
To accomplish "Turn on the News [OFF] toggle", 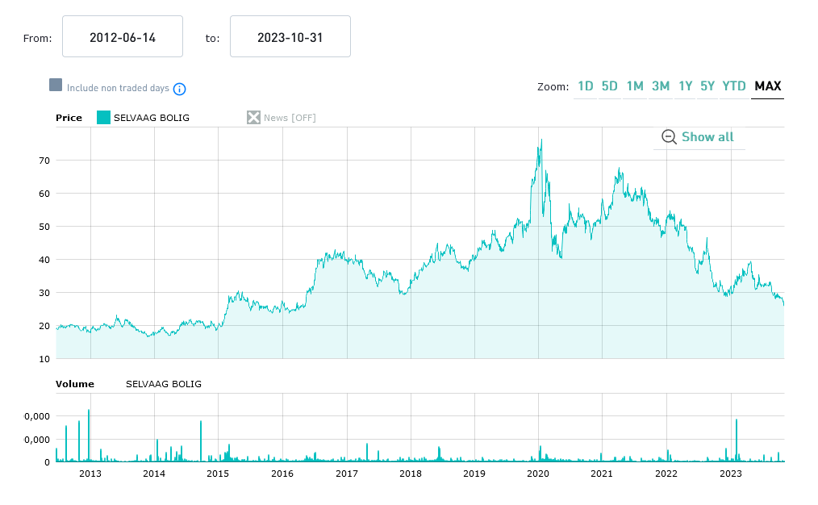I will (290, 118).
